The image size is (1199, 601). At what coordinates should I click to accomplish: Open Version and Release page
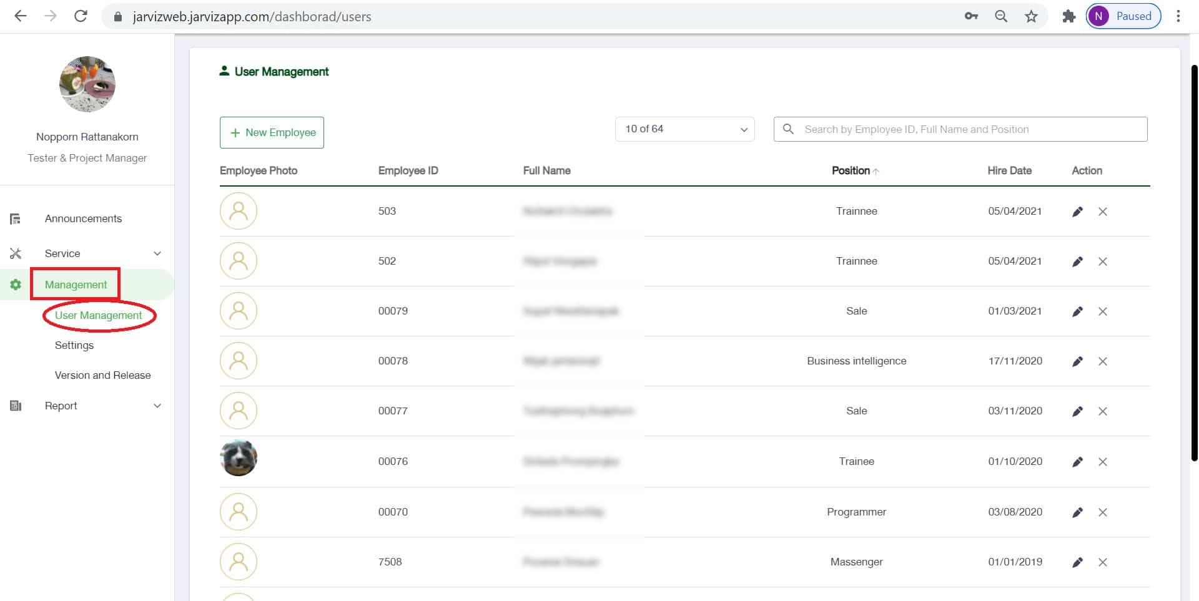[102, 375]
